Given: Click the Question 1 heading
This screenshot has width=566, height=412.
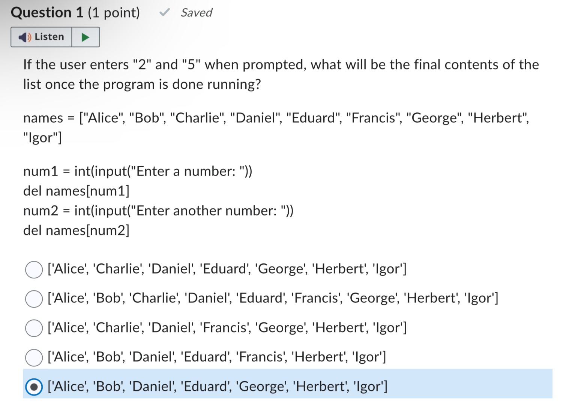Looking at the screenshot, I should [47, 12].
